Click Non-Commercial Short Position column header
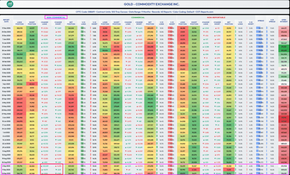This screenshot has width=290, height=175. pyautogui.click(x=32, y=23)
